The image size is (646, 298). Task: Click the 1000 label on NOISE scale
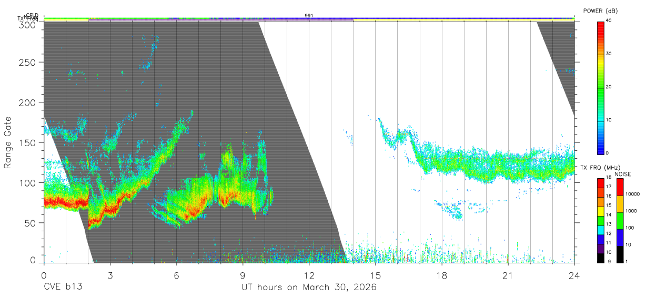(x=631, y=211)
